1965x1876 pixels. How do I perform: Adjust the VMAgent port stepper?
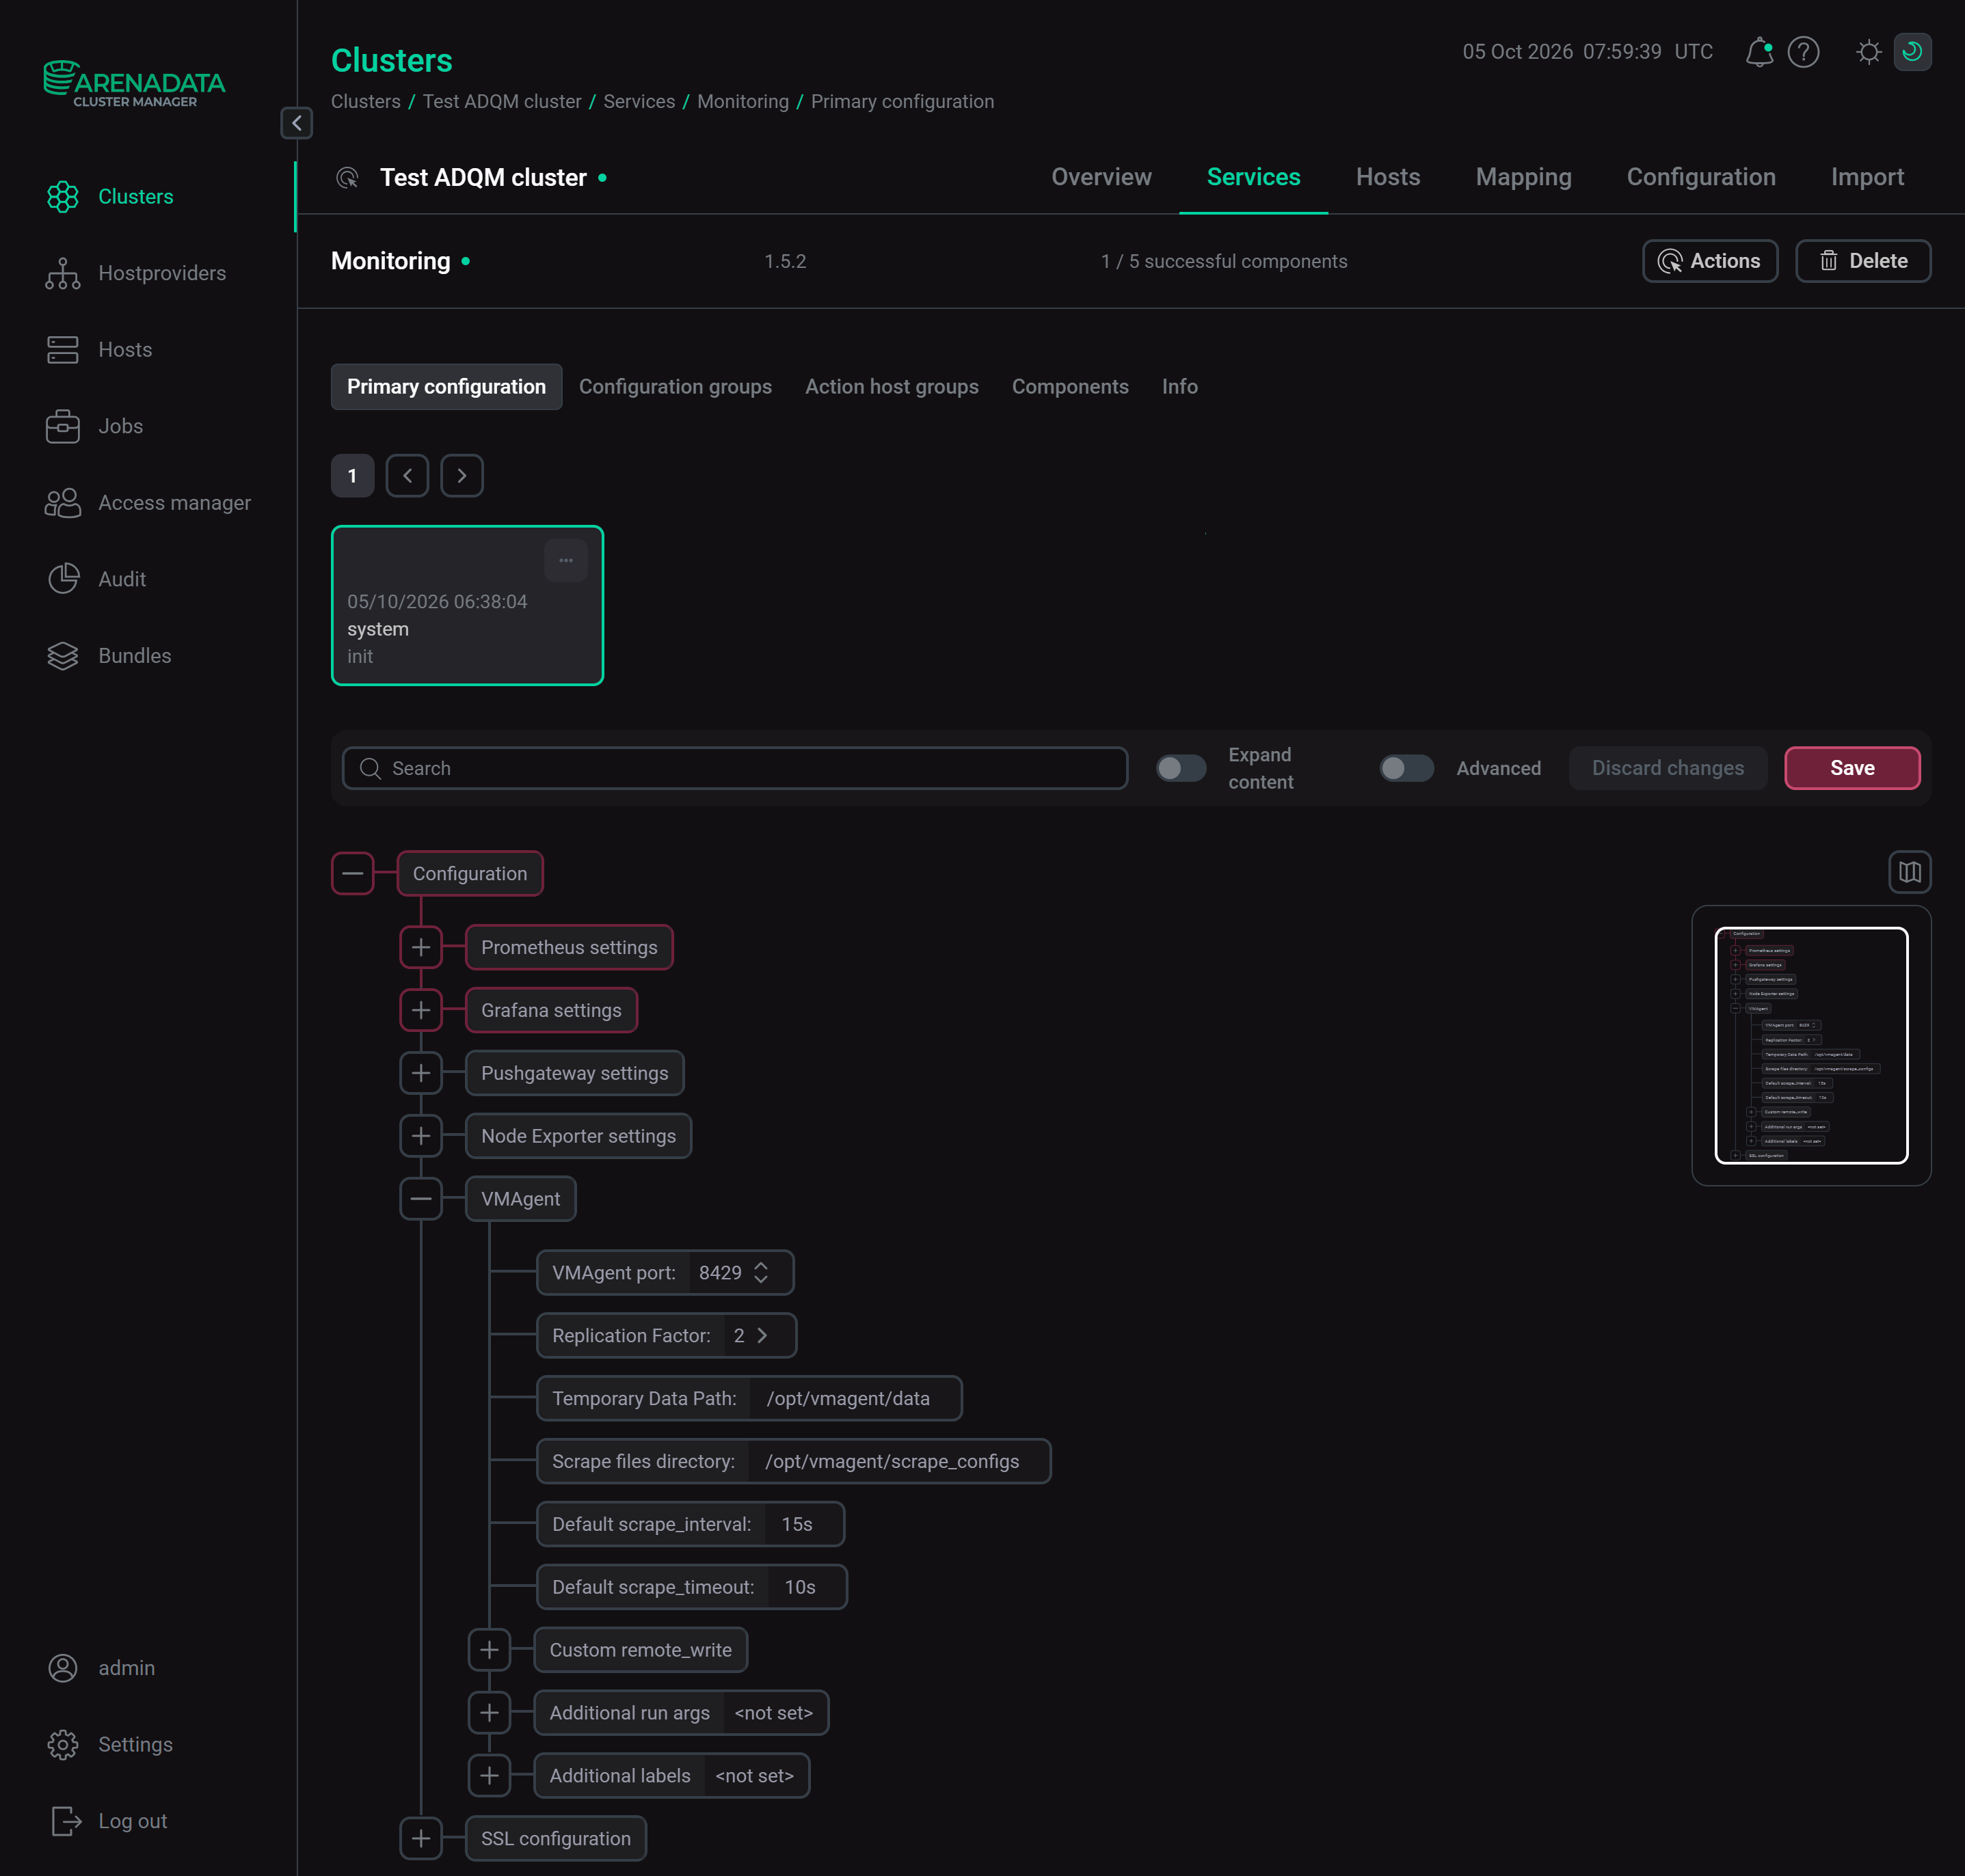pos(760,1273)
